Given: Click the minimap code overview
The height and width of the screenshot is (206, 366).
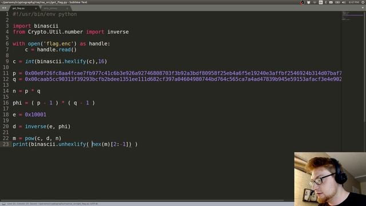Looking at the screenshot, I should click(353, 16).
